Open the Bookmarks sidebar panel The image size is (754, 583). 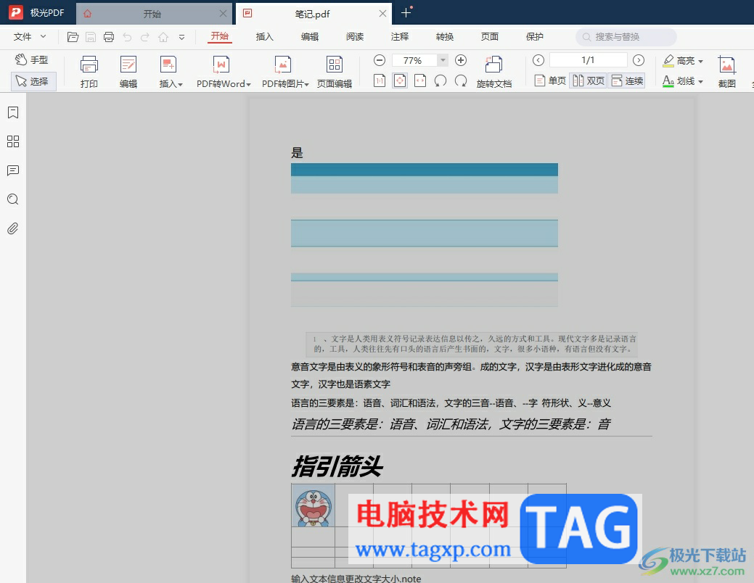click(13, 112)
